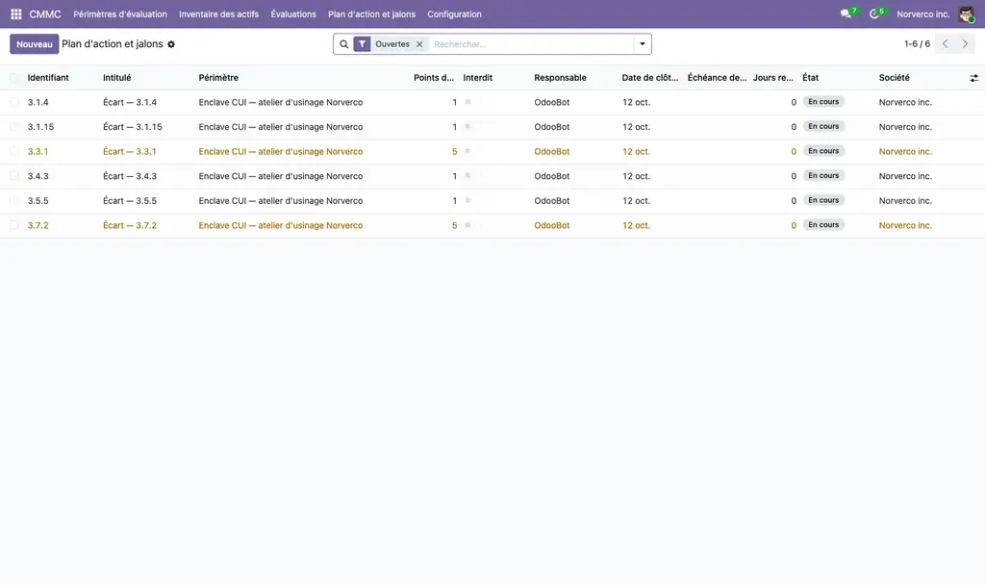Tick the checkbox for row 3.7.2

[13, 225]
